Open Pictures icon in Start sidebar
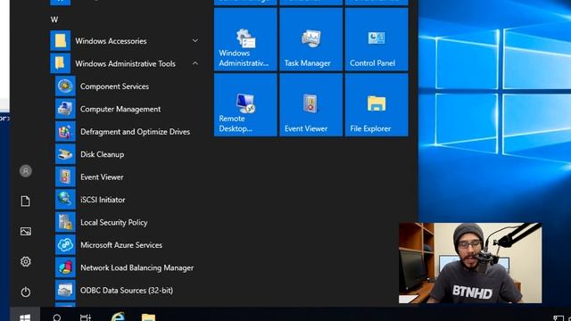The width and height of the screenshot is (571, 321). [26, 231]
